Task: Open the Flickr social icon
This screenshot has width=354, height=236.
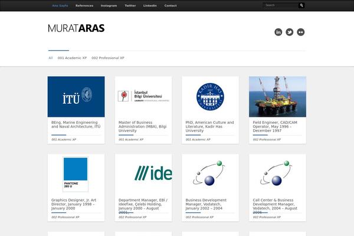Action: pos(300,32)
